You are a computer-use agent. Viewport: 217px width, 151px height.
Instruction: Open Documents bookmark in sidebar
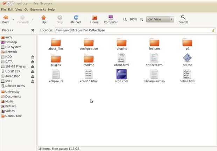(x=11, y=97)
